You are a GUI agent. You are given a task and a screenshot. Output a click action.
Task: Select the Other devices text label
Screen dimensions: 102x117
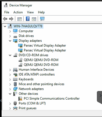tap(28, 94)
